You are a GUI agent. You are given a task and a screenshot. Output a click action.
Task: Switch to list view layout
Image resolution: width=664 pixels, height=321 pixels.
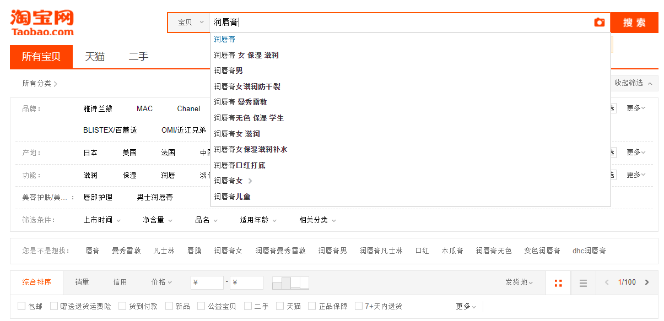[x=583, y=283]
